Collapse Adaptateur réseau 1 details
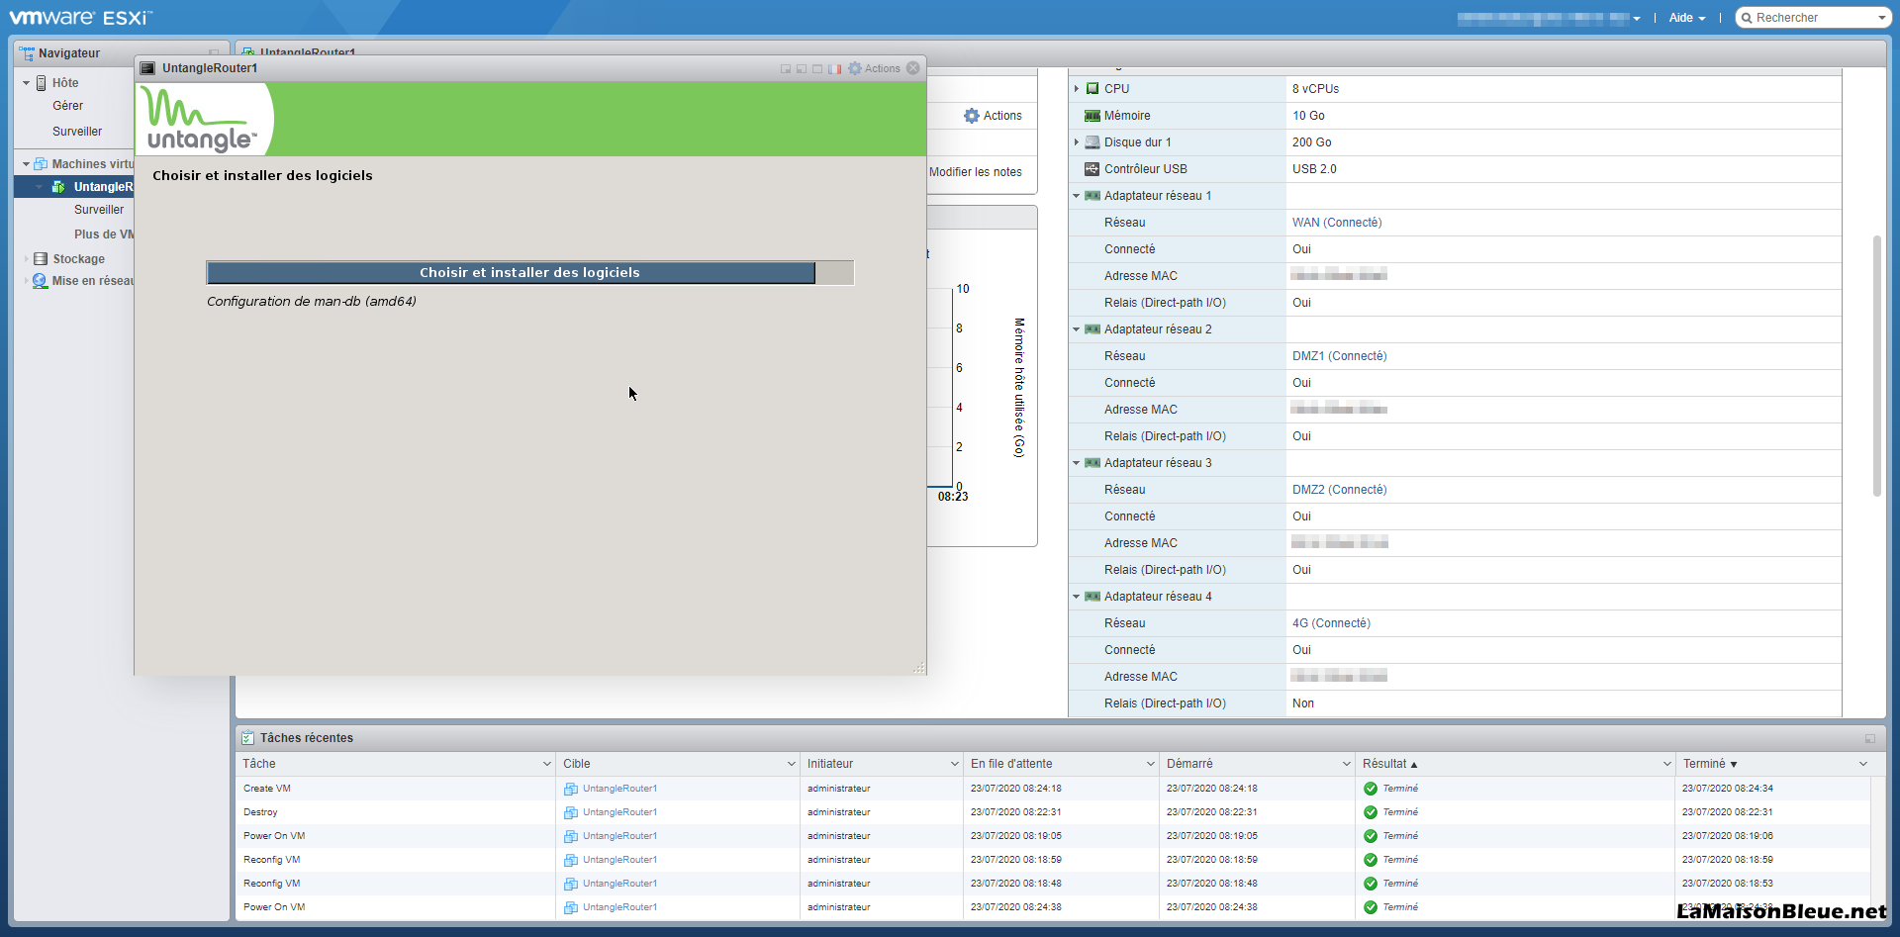This screenshot has height=937, width=1900. coord(1077,196)
